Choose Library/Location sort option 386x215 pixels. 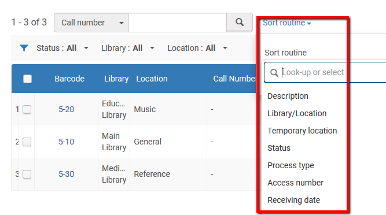[x=297, y=113]
